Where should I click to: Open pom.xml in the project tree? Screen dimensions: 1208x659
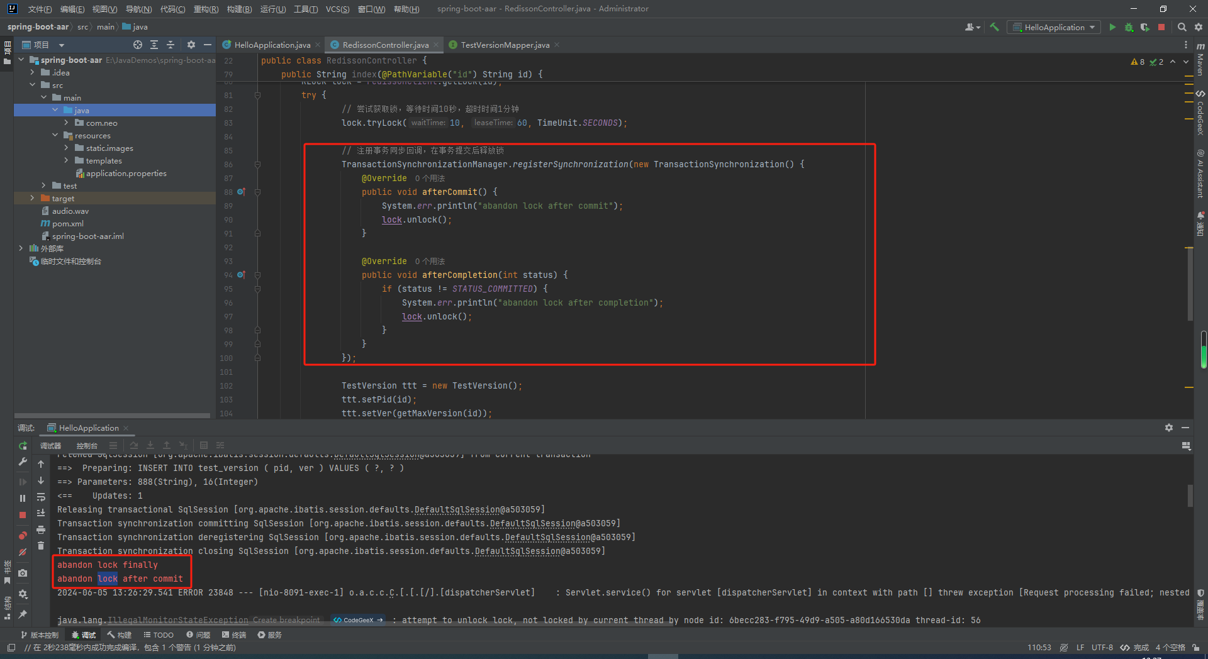point(67,223)
